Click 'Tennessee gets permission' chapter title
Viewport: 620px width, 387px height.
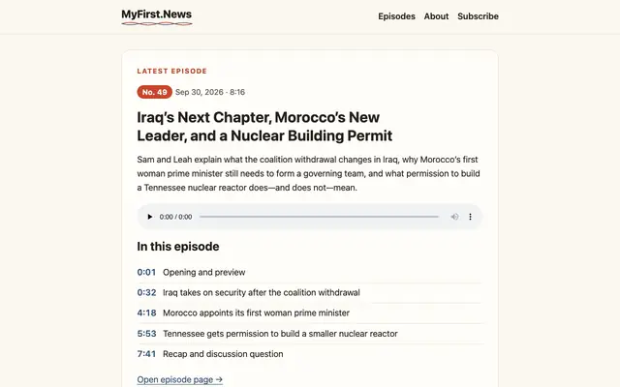pyautogui.click(x=280, y=333)
